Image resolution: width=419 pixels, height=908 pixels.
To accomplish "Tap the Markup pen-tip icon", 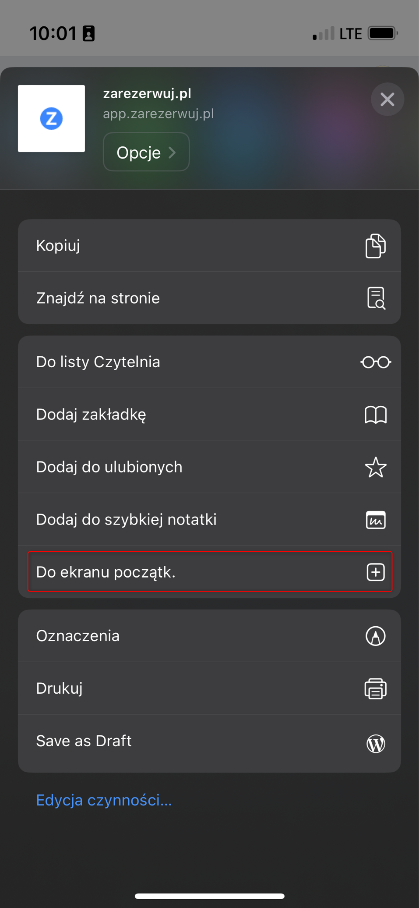I will pyautogui.click(x=376, y=636).
